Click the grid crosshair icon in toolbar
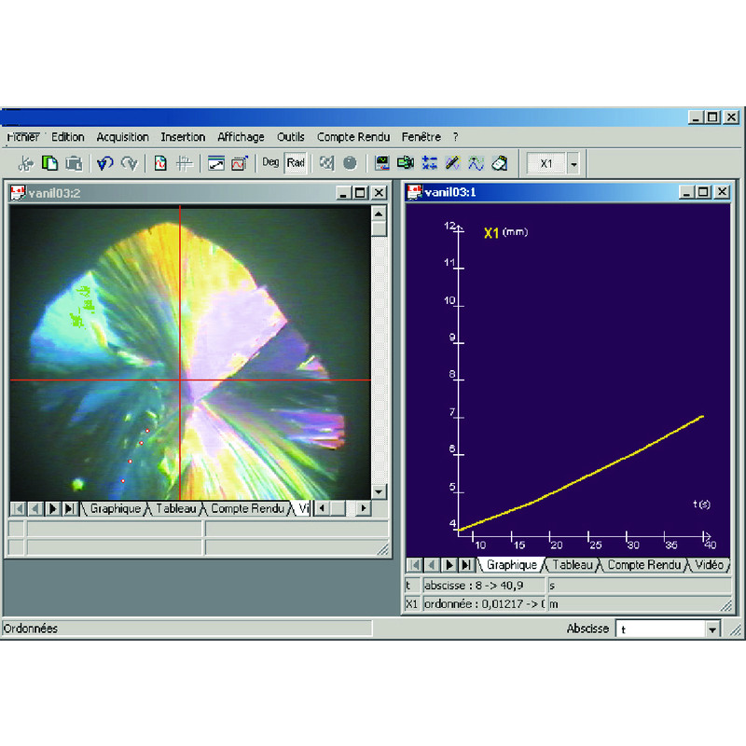Image resolution: width=746 pixels, height=746 pixels. click(x=185, y=163)
